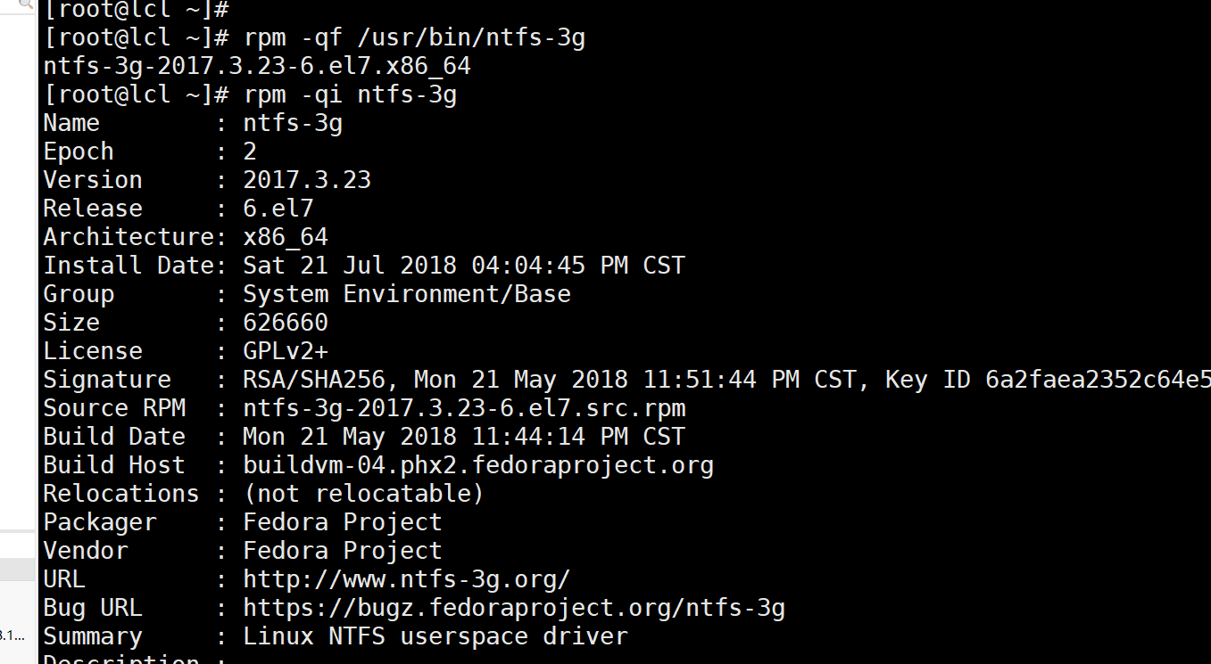
Task: Click the Vendor value Fedora Project
Action: (x=343, y=551)
